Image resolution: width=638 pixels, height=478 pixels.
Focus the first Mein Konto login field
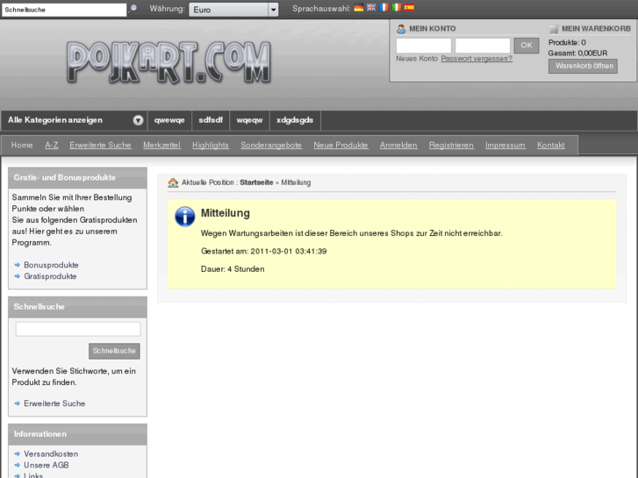coord(424,46)
